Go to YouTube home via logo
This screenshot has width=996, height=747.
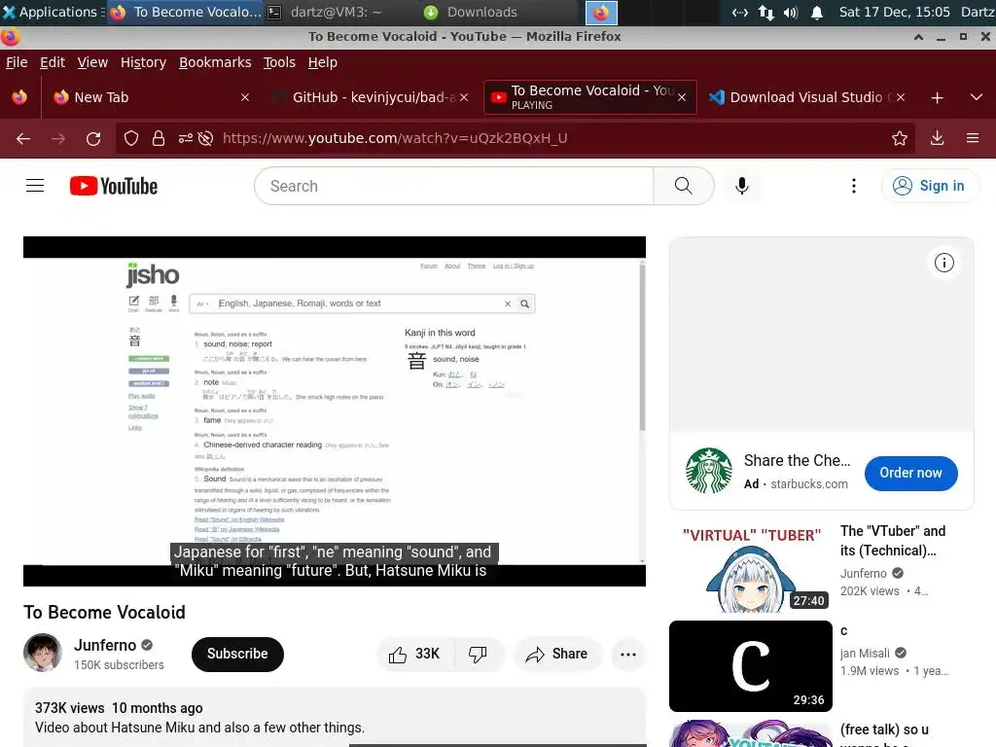(x=114, y=186)
